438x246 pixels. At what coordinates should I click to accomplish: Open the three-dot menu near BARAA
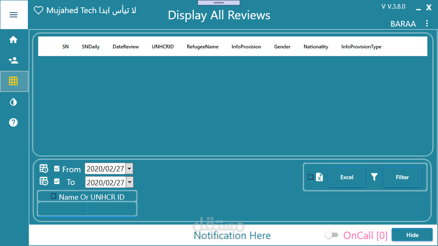click(x=427, y=23)
